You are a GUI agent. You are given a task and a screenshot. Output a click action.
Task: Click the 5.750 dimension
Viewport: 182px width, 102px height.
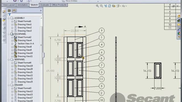tap(58, 40)
